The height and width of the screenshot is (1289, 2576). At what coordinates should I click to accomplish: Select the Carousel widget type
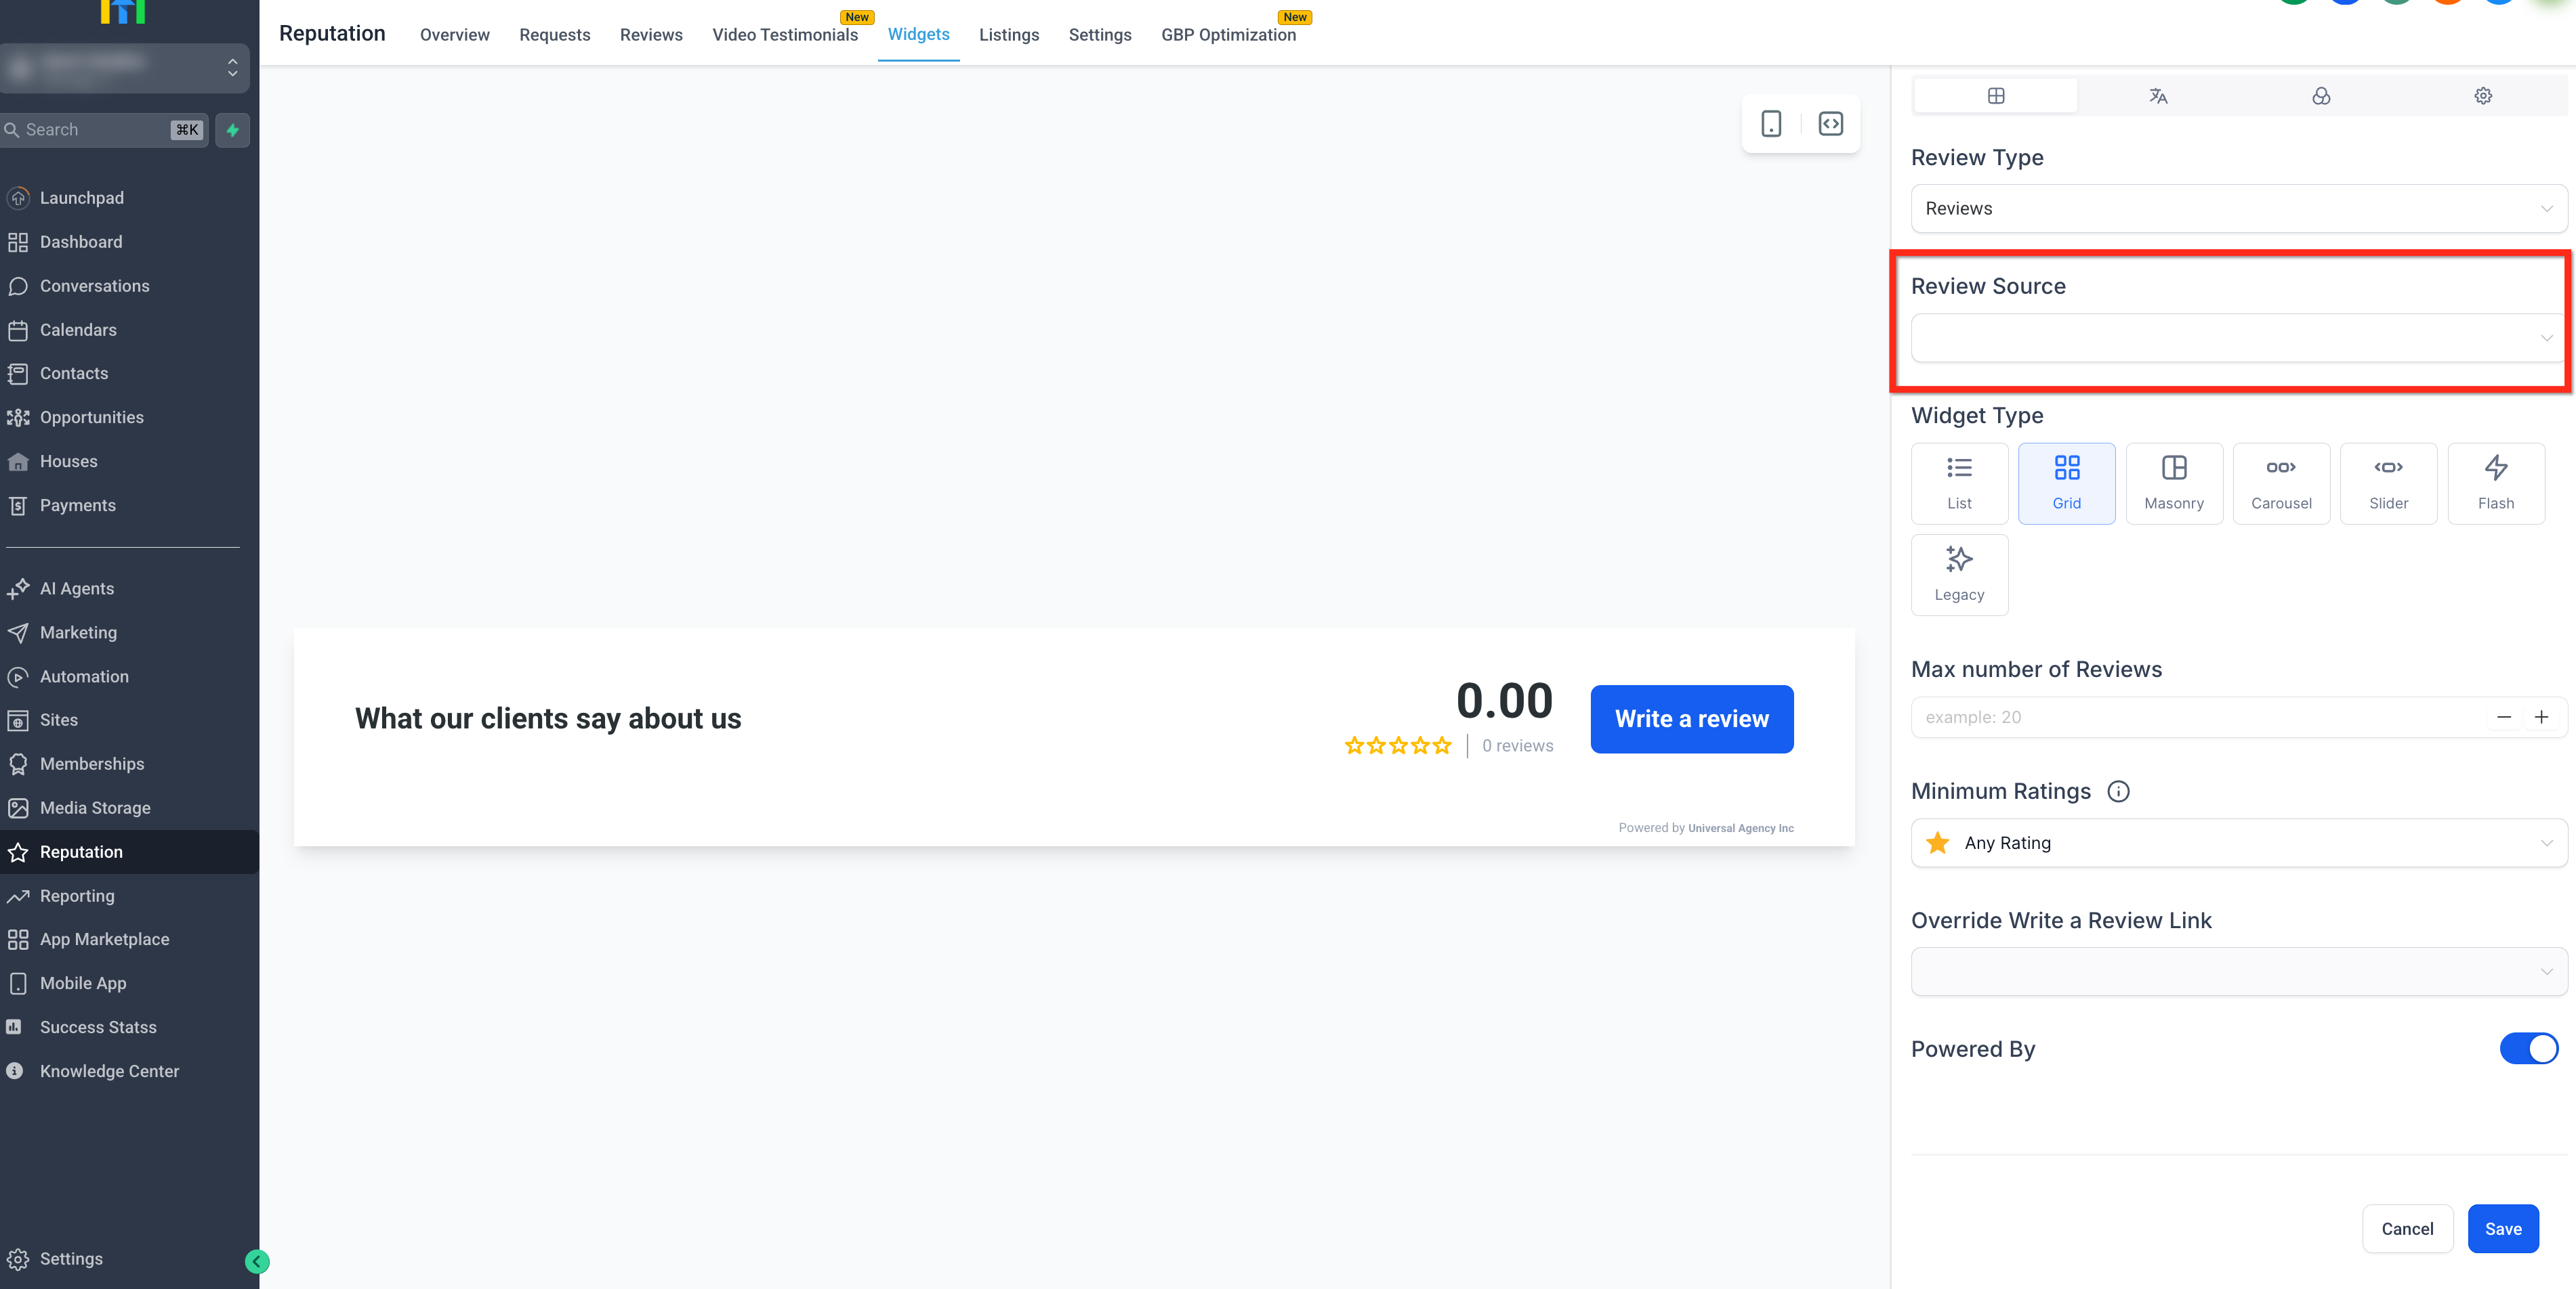coord(2281,483)
